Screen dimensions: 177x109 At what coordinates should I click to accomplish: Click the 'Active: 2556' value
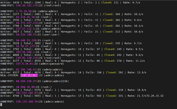point(10,20)
